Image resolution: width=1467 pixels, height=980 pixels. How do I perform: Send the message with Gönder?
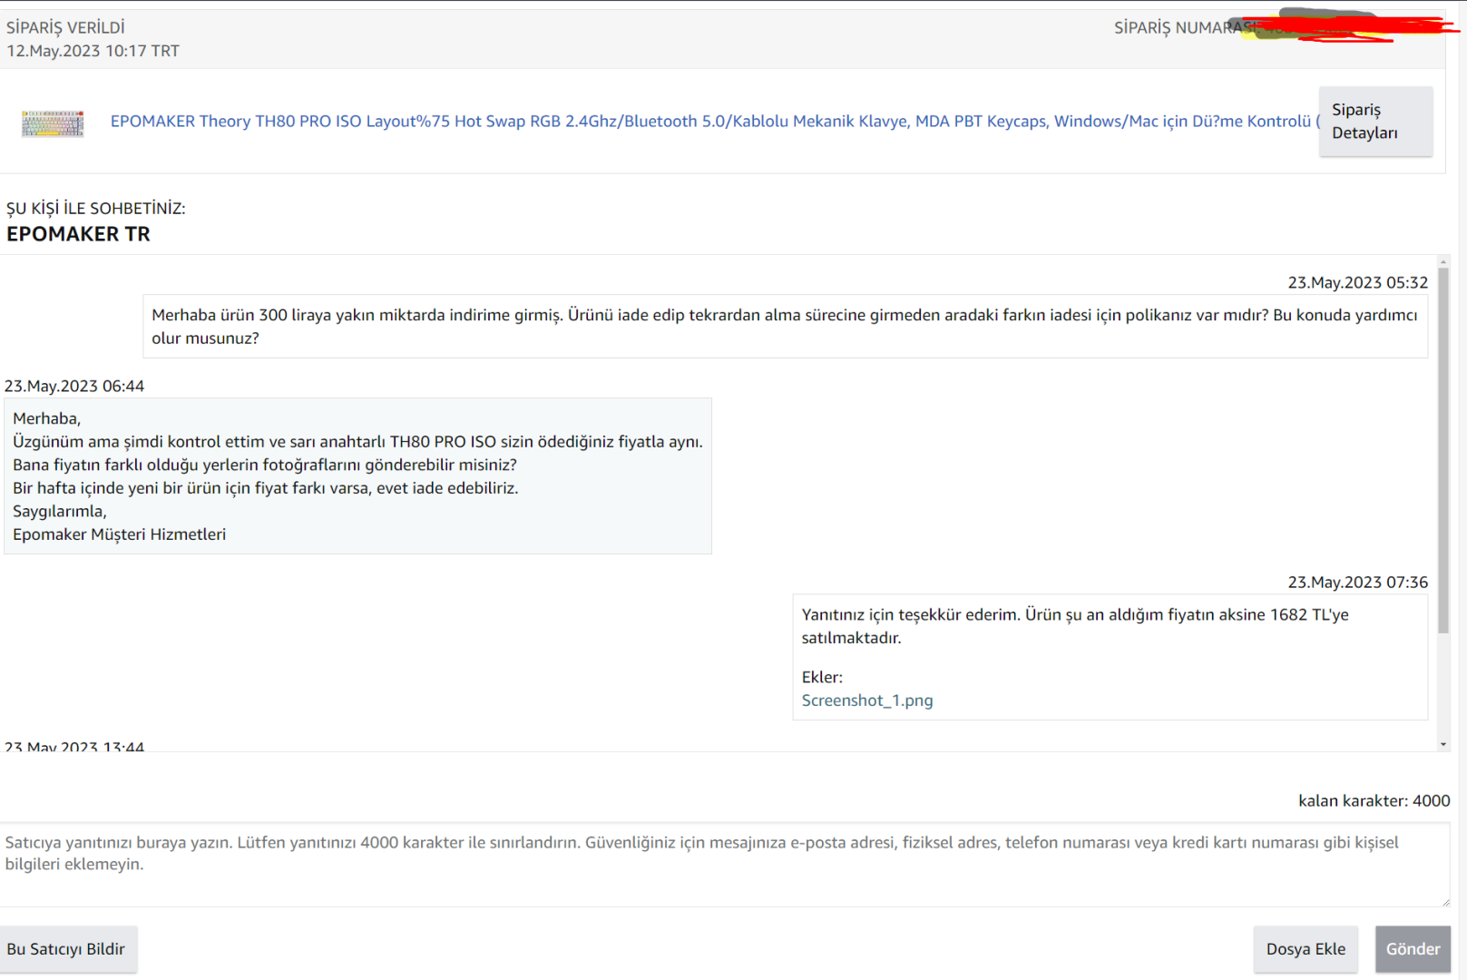tap(1413, 949)
